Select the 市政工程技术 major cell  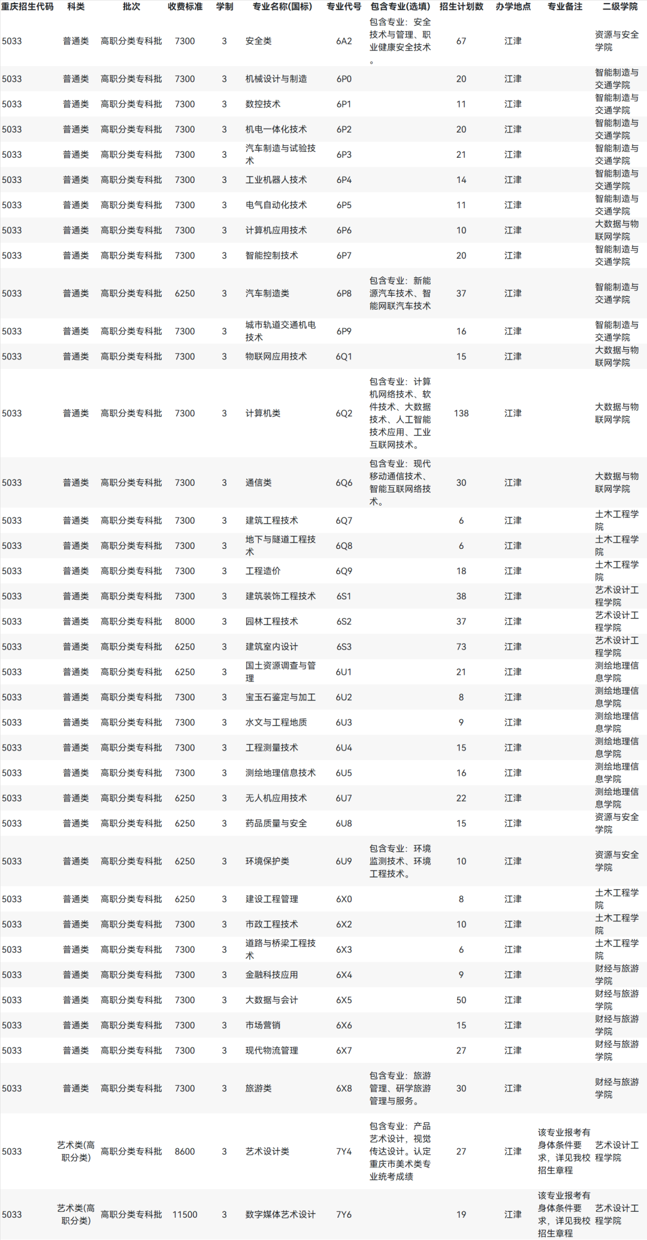(272, 924)
